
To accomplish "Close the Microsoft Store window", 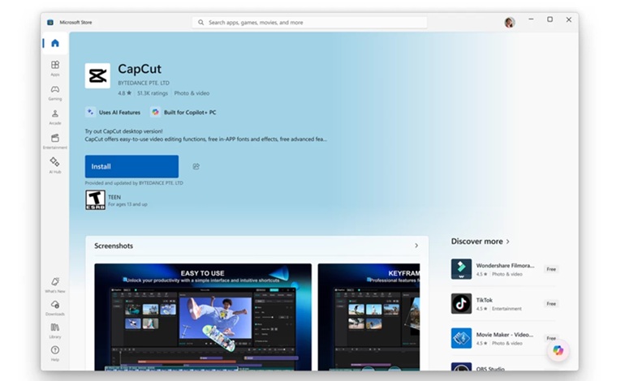I will 569,19.
